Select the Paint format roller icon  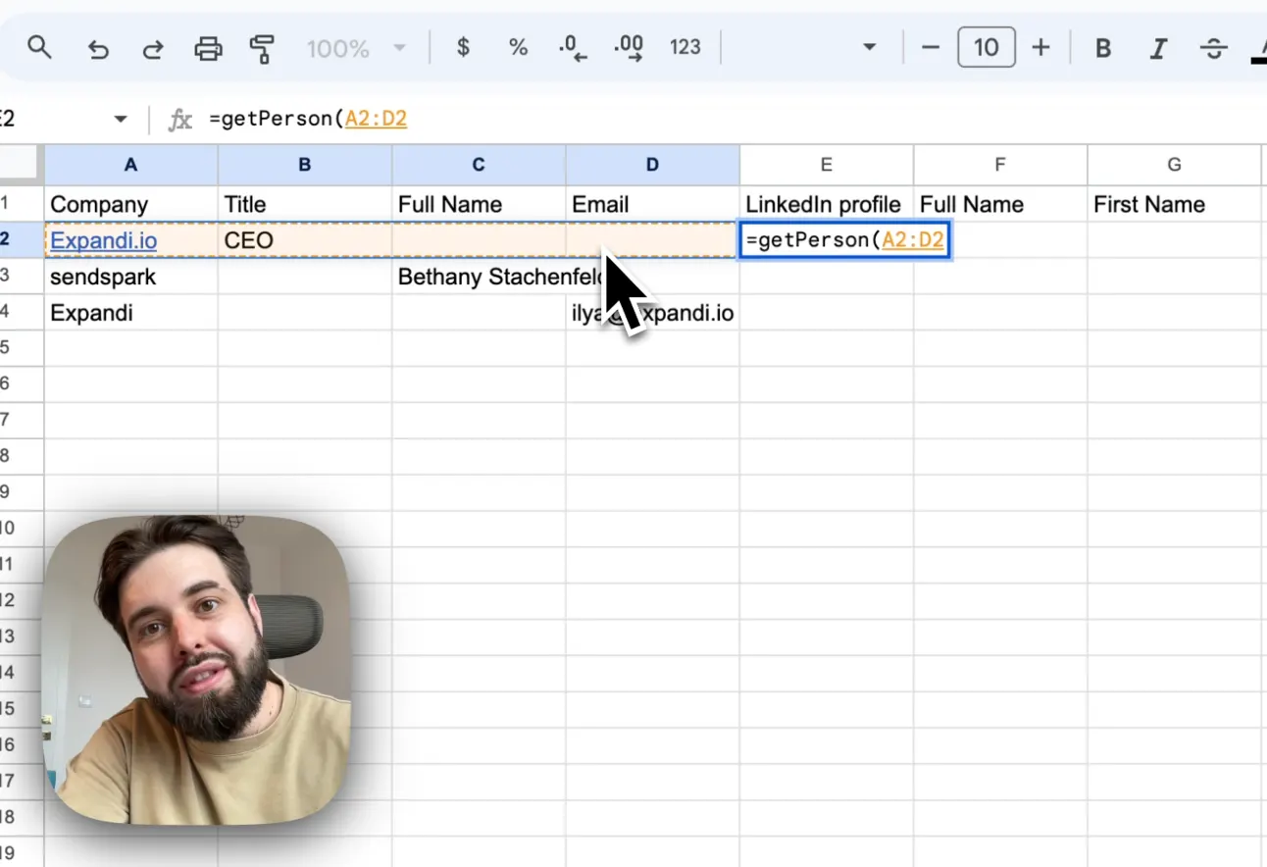[262, 48]
